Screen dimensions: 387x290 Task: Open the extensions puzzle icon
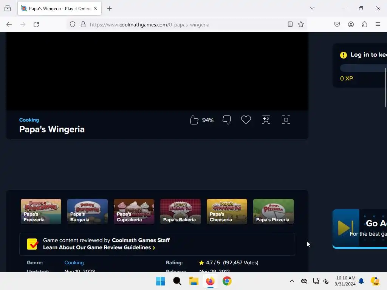[365, 24]
